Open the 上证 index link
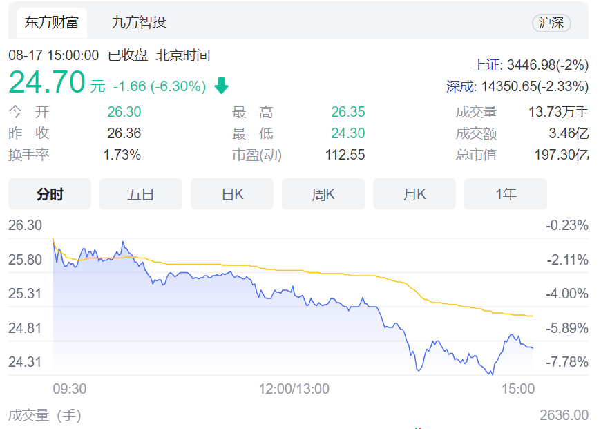Image resolution: width=601 pixels, height=429 pixels. pos(486,65)
